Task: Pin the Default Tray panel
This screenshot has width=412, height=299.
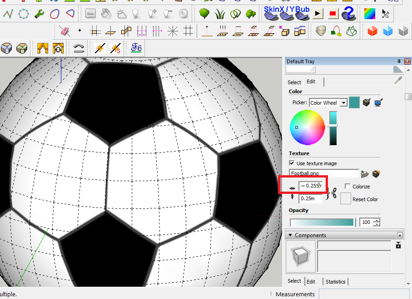Action: (x=399, y=61)
